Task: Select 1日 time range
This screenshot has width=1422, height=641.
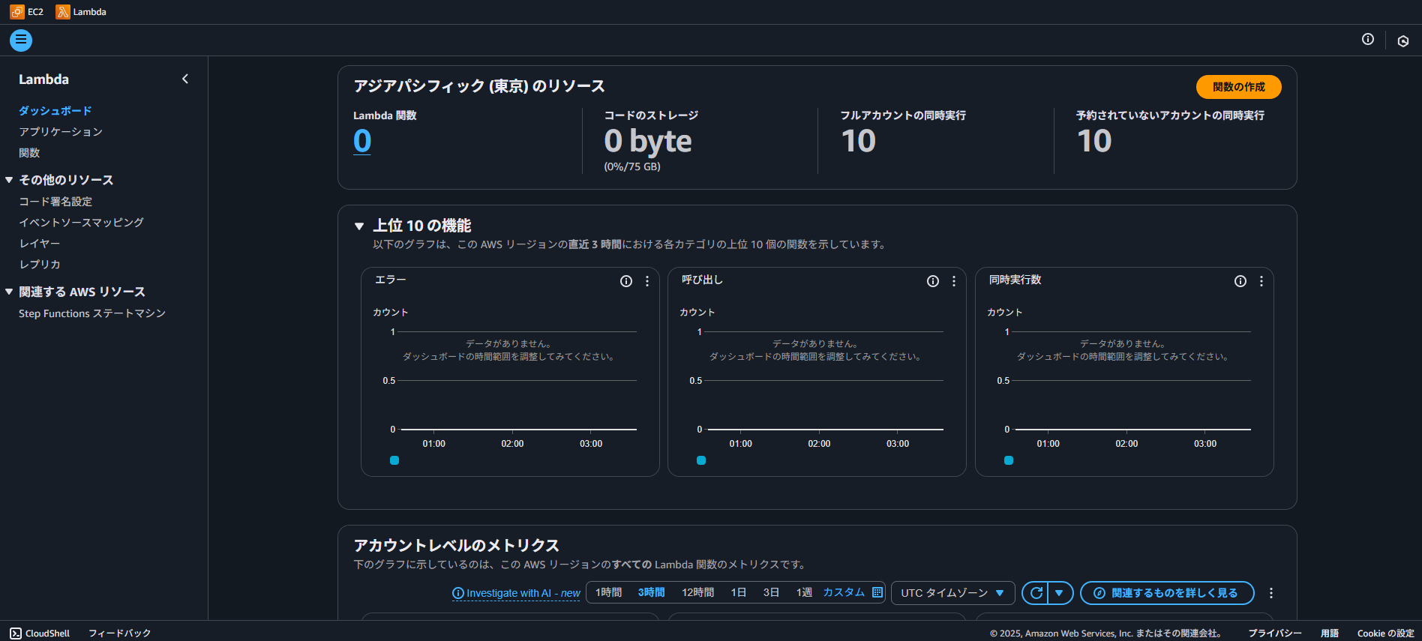Action: tap(739, 592)
